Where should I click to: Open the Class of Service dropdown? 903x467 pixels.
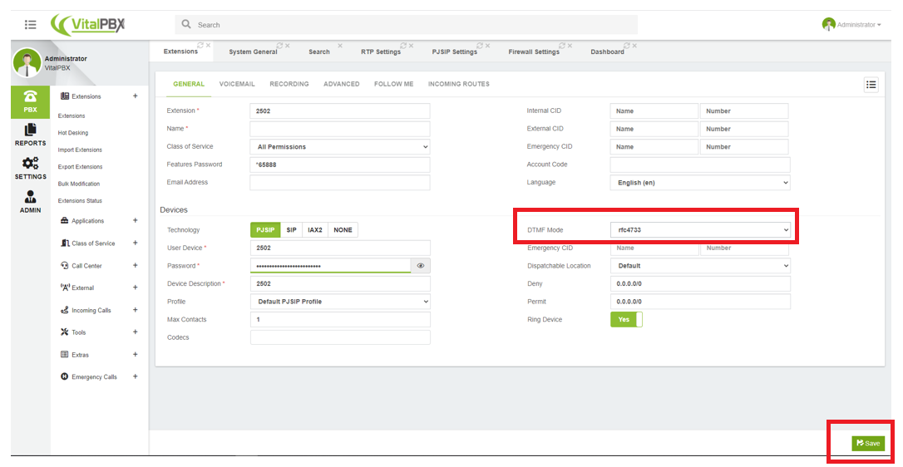340,147
